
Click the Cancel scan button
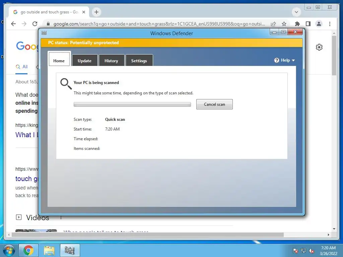coord(214,104)
